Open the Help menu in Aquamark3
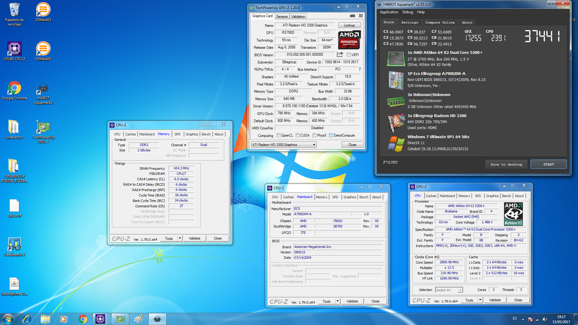Screen dimensions: 578x325 tap(421, 12)
